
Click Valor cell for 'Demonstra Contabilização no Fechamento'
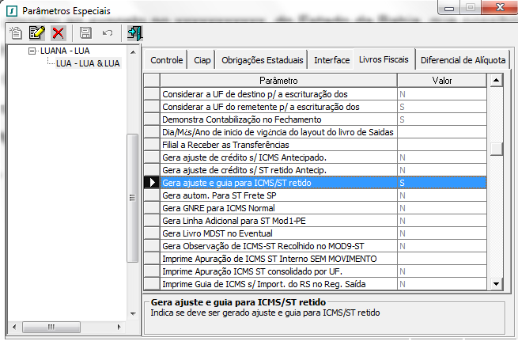442,119
